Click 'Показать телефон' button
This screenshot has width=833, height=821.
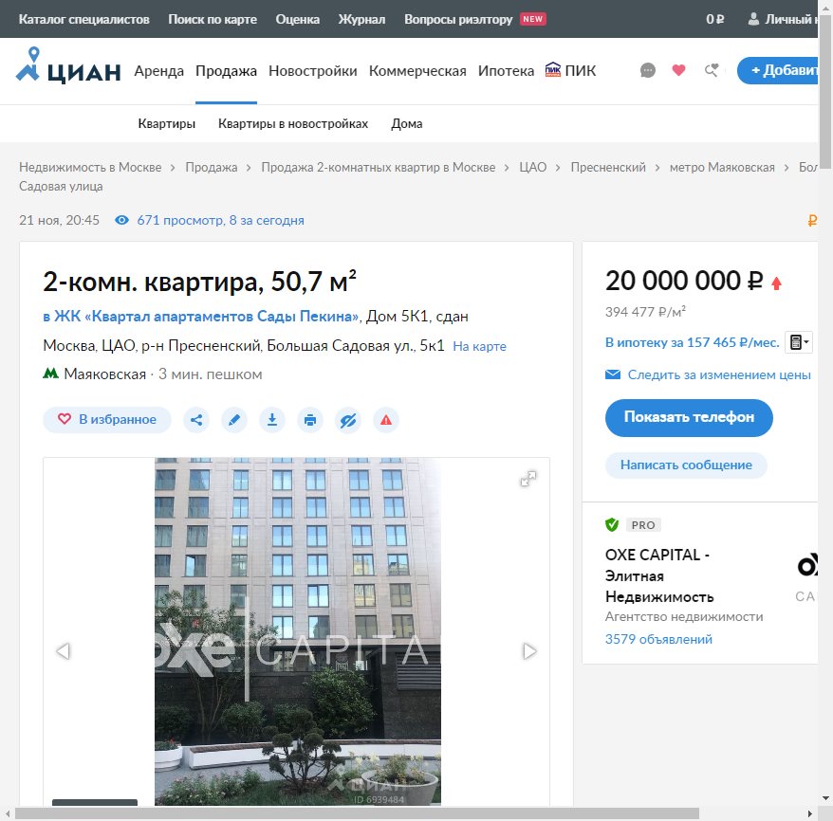tap(689, 417)
